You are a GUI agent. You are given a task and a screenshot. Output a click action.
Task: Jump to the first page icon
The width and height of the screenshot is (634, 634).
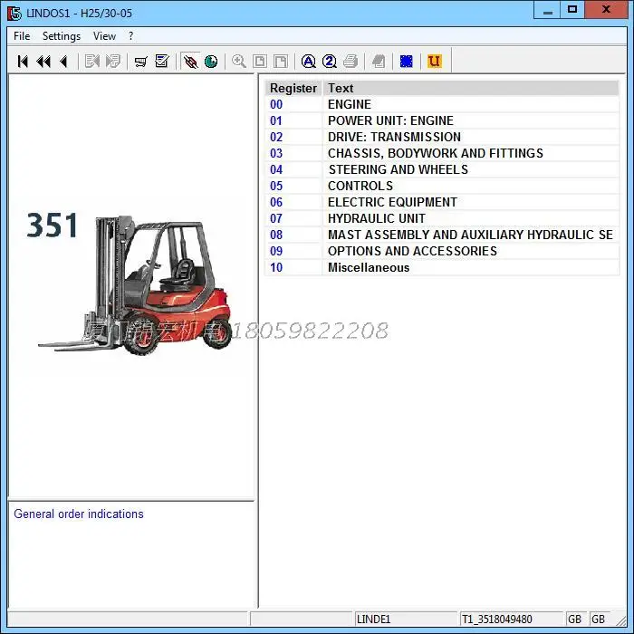pyautogui.click(x=23, y=62)
